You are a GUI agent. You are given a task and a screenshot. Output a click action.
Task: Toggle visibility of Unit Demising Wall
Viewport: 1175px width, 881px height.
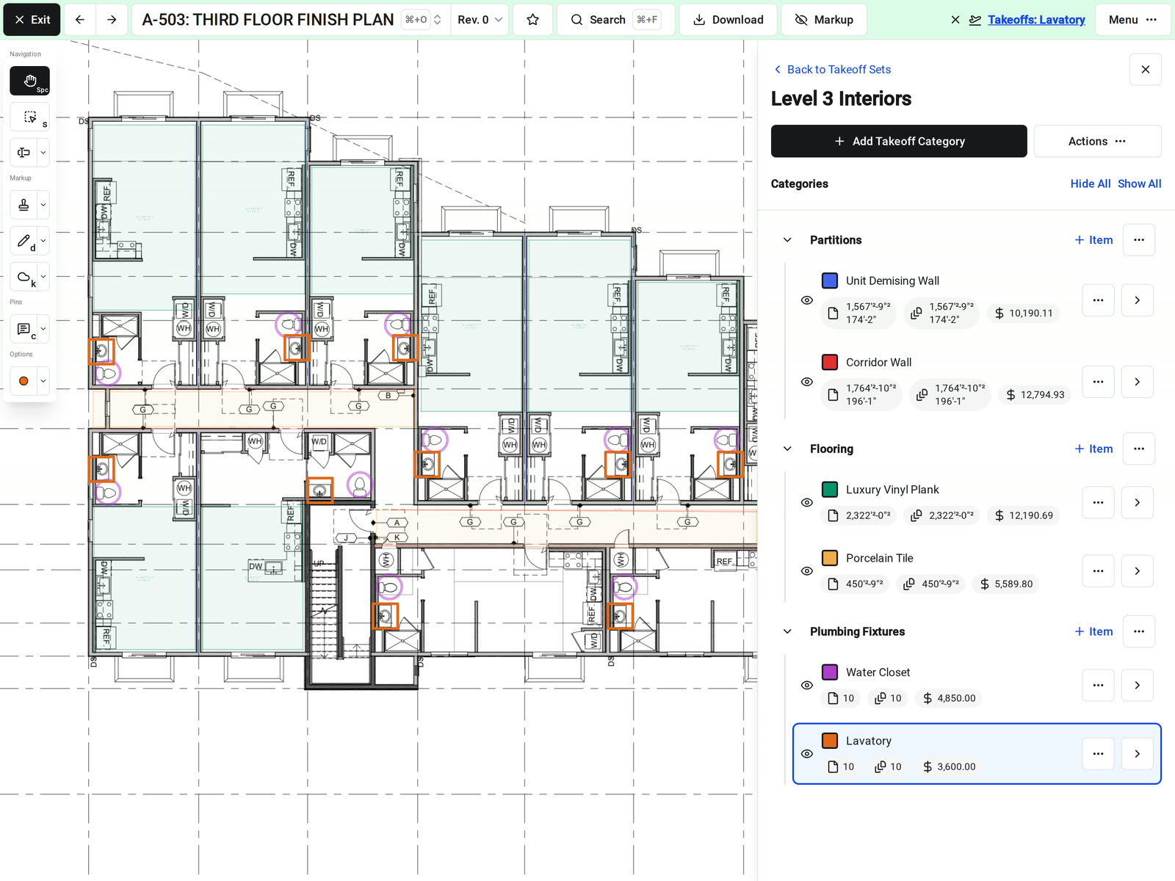[806, 300]
